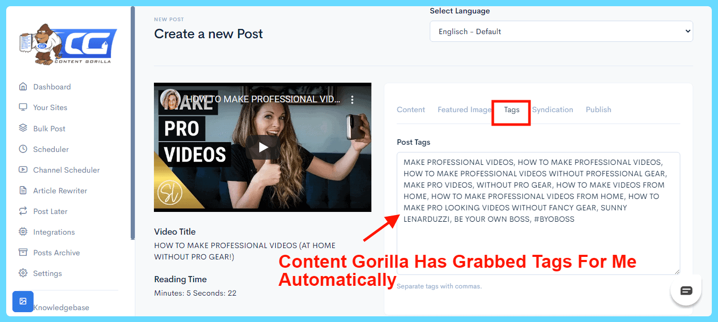Open the Scheduler clock icon
Viewport: 718px width, 322px height.
23,149
